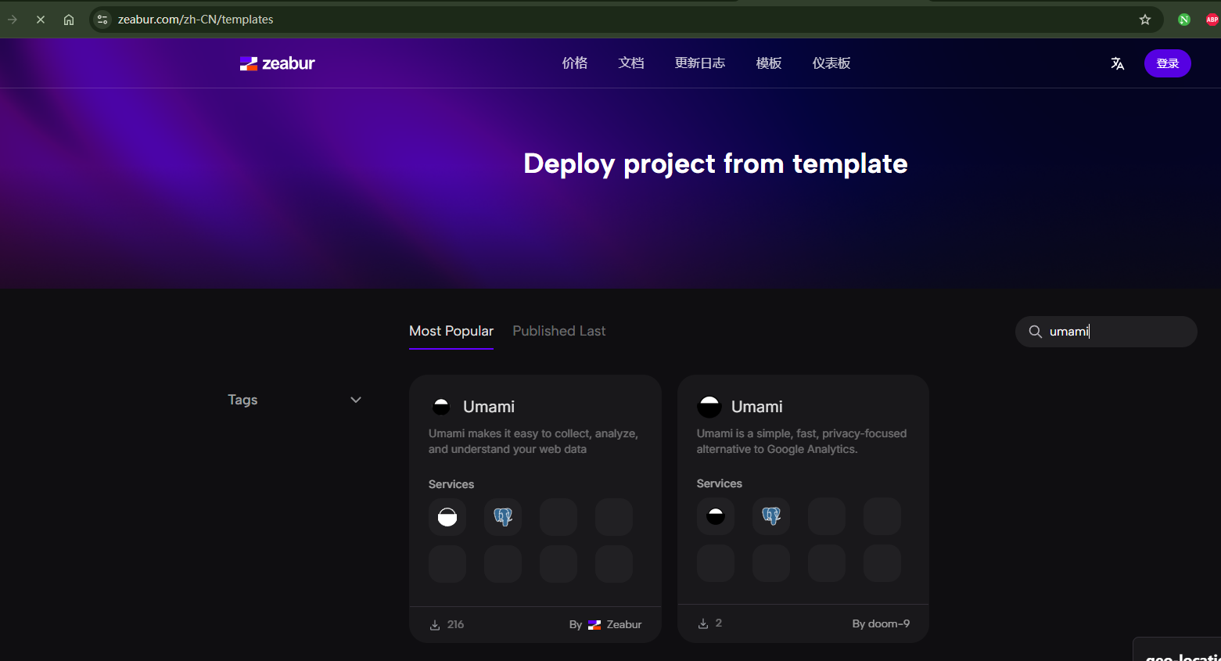Click the Tags filter label

[242, 400]
